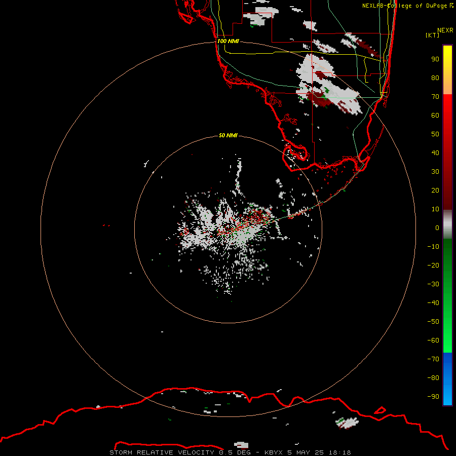Click the 30 value on velocity legend

[x=435, y=172]
